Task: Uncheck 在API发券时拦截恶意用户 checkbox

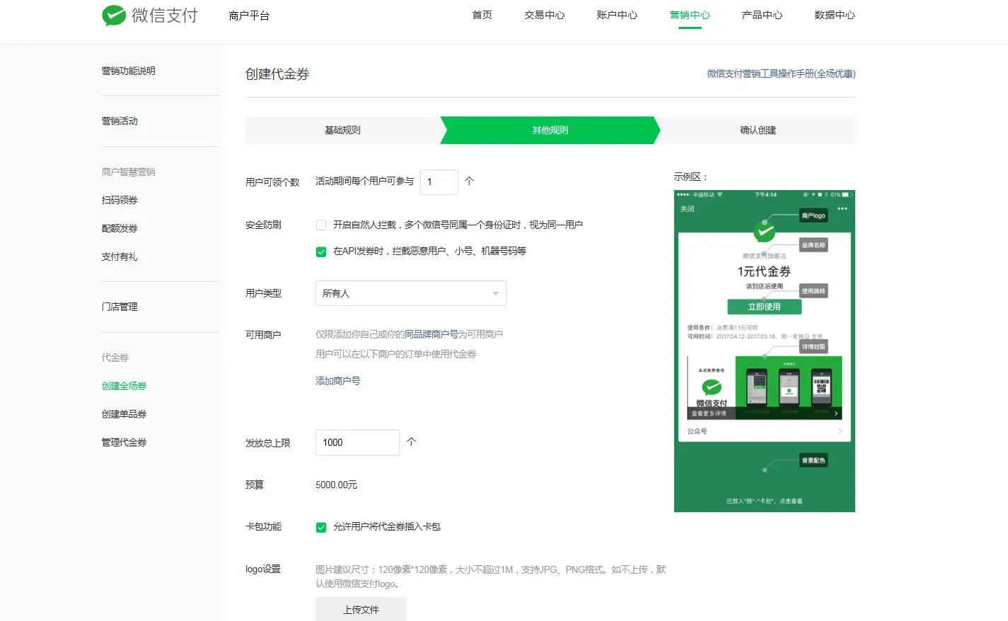Action: pos(321,252)
